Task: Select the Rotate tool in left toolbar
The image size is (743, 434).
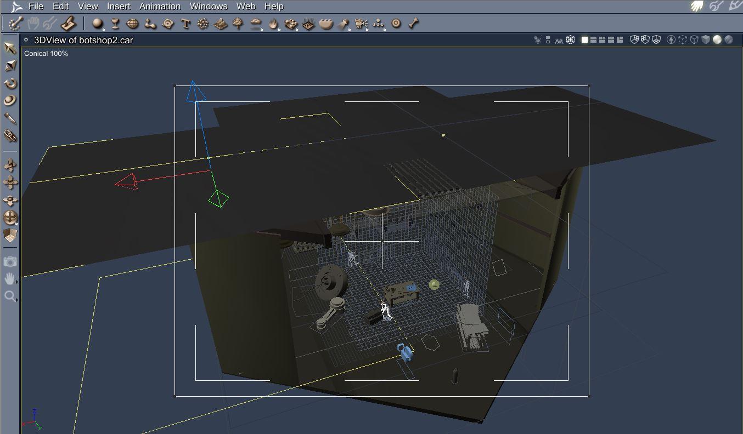Action: coord(10,84)
